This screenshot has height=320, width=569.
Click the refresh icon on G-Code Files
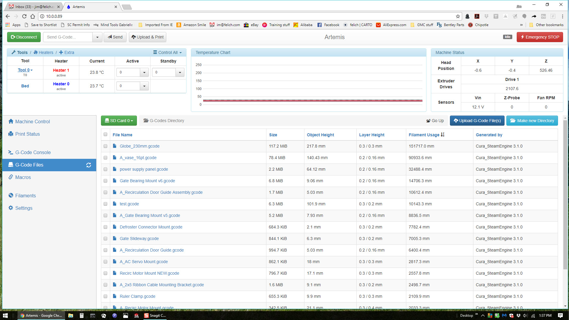[88, 165]
